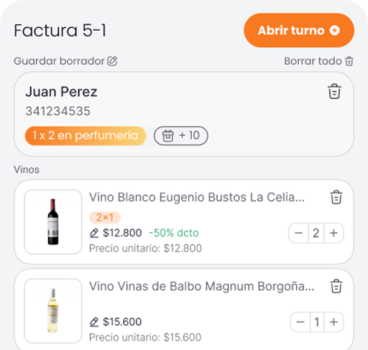Delete Vino Vinas de Balbo item

[336, 286]
